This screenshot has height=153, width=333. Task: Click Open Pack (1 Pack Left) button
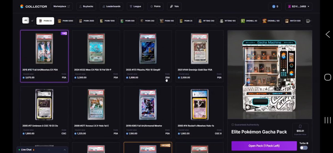264,146
